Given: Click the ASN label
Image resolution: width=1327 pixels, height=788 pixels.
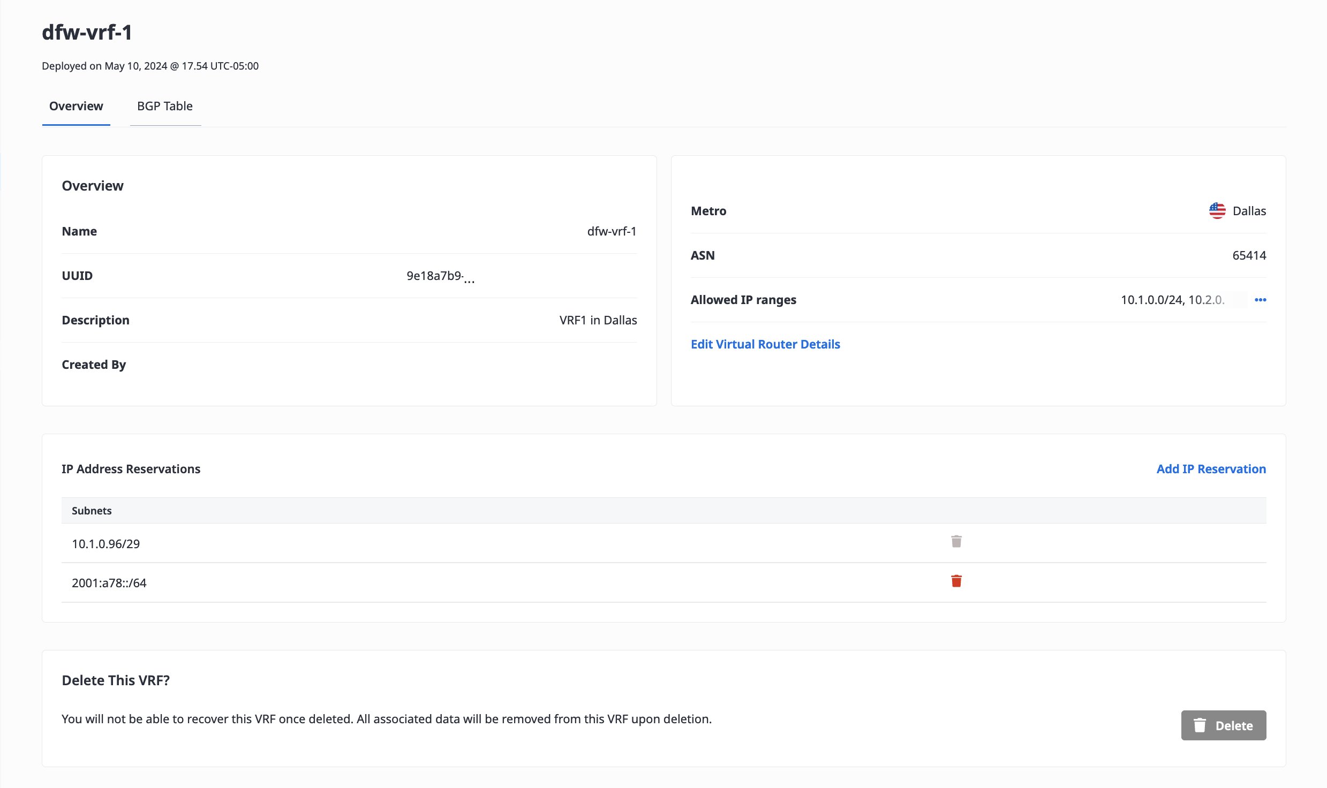Looking at the screenshot, I should tap(703, 255).
